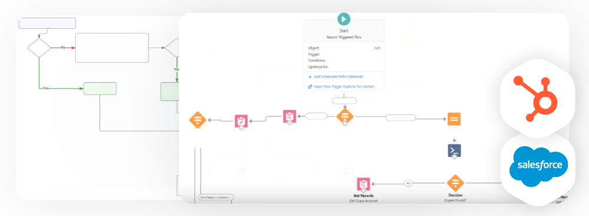Click blank connector label right of Decision

pos(401,117)
